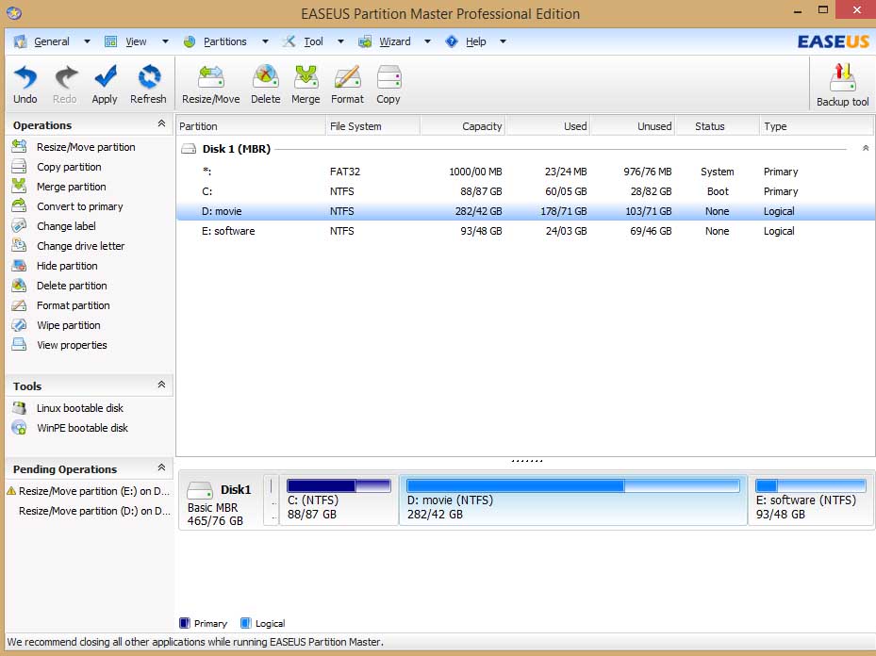Open the General menu dropdown arrow
Image resolution: width=876 pixels, height=656 pixels.
(87, 41)
